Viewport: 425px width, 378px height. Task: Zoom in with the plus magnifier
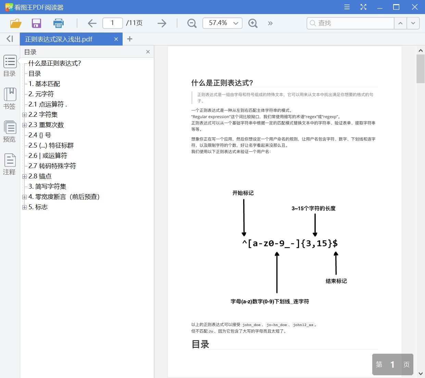tap(253, 23)
